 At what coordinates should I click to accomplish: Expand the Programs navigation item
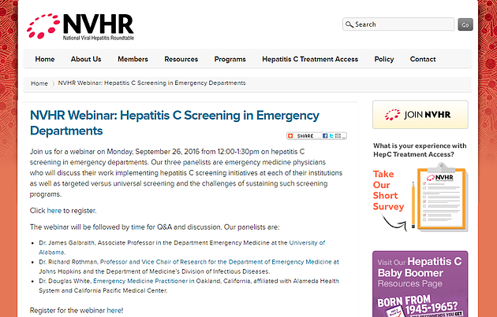tap(230, 59)
